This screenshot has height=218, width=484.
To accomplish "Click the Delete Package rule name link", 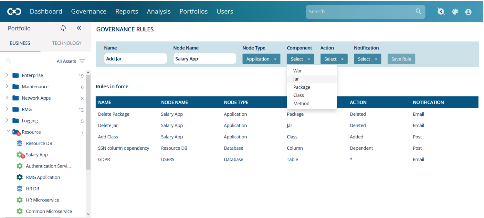I will 114,114.
